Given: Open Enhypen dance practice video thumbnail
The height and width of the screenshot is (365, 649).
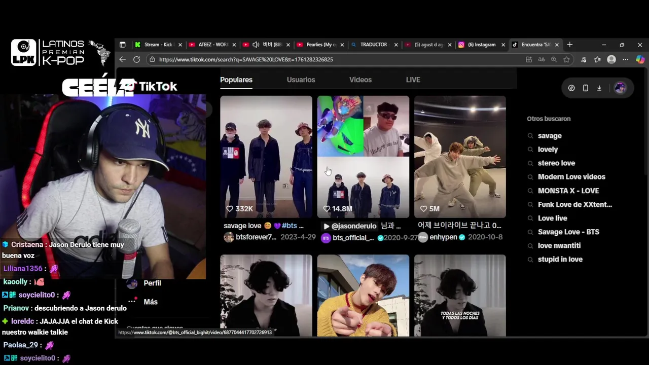Looking at the screenshot, I should [460, 157].
